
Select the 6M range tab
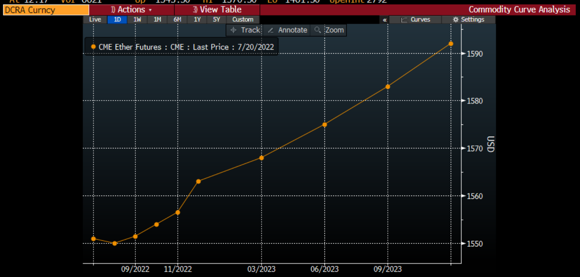(x=177, y=19)
